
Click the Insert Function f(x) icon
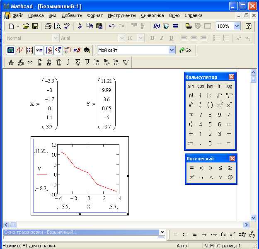click(x=157, y=26)
